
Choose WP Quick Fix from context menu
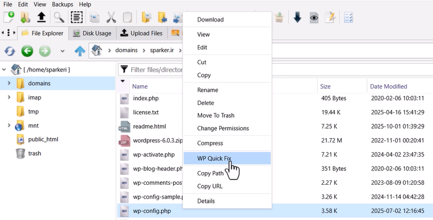(214, 158)
